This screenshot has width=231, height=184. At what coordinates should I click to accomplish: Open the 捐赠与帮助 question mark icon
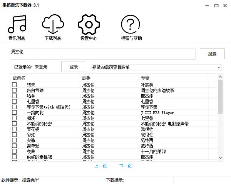pos(131,25)
